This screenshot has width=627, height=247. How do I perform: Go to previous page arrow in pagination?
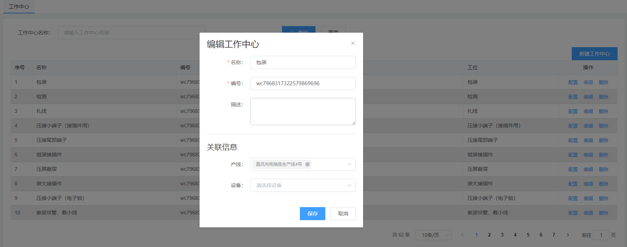[462, 235]
